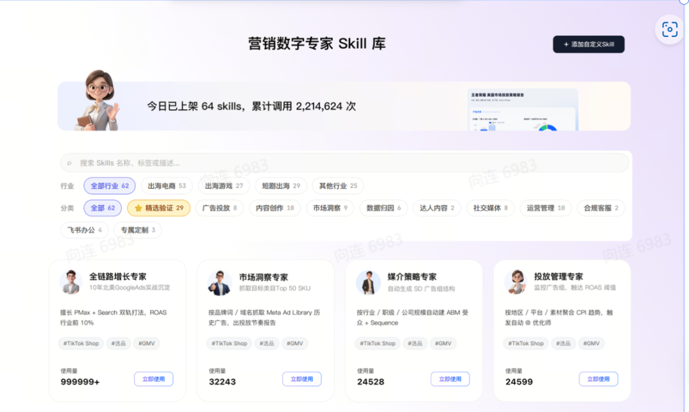Click the subtitle 自动生成 SD 广告组结构
The height and width of the screenshot is (412, 689).
click(x=421, y=288)
